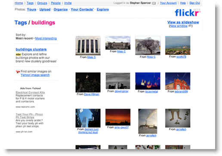The width and height of the screenshot is (222, 156).
Task: Click the red Yahoo! icon in sidebar
Action: tap(18, 72)
